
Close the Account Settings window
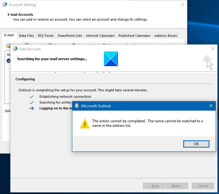pyautogui.click(x=182, y=4)
